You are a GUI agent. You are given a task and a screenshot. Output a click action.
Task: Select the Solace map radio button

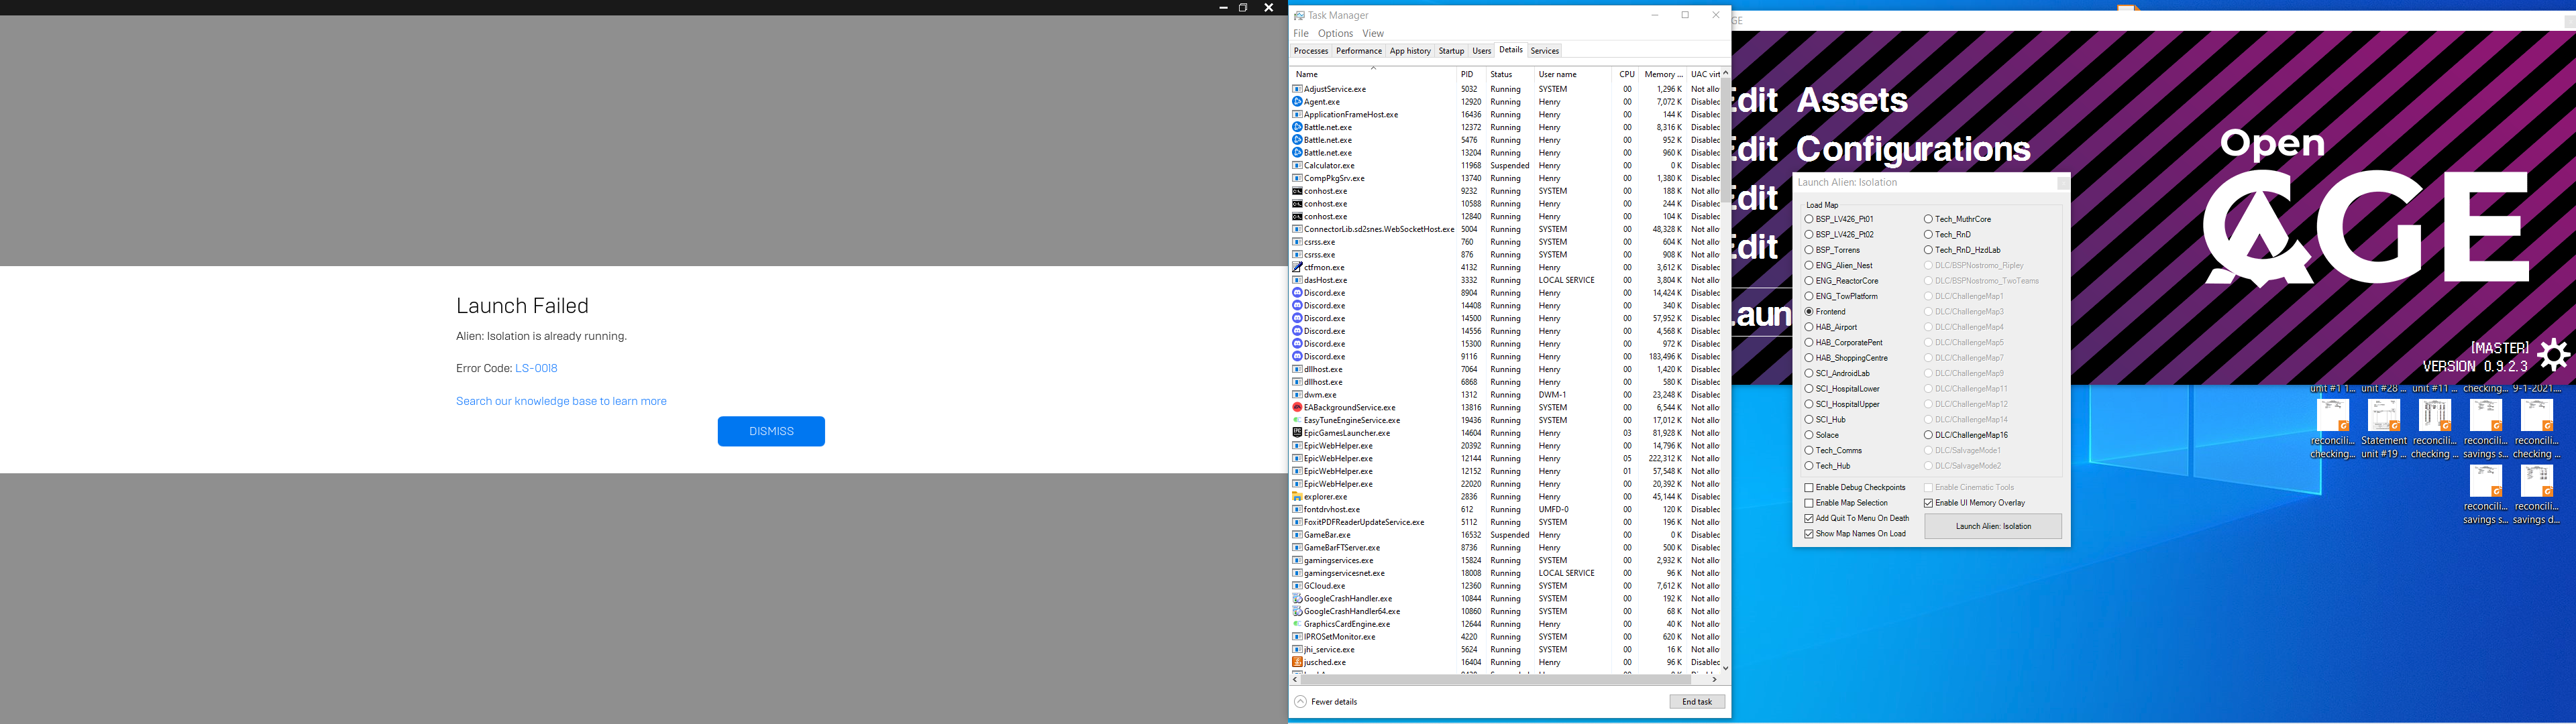click(1809, 435)
